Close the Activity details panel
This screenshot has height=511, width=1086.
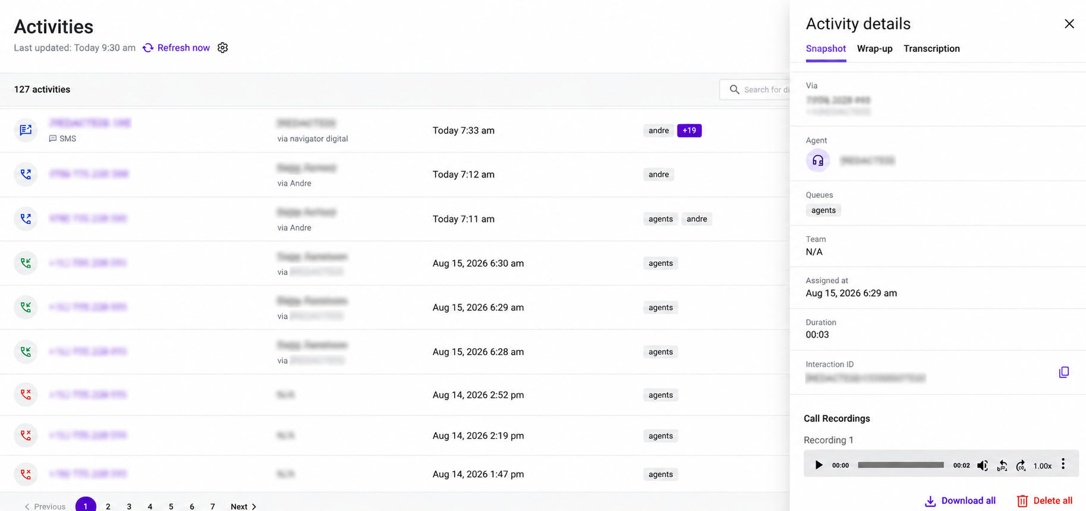click(1069, 24)
